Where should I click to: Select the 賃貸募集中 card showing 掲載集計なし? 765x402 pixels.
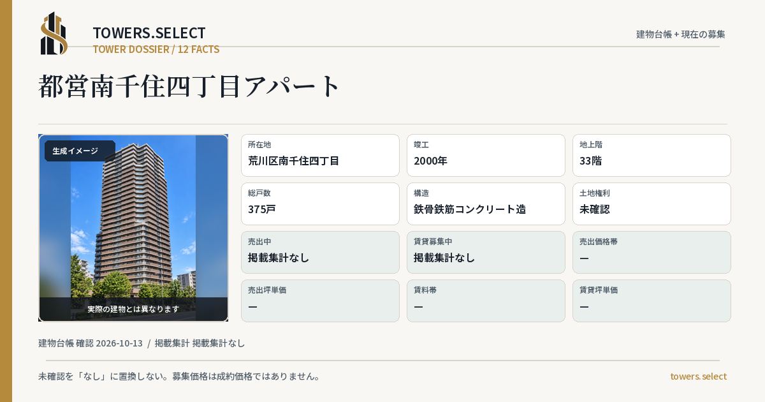(486, 252)
